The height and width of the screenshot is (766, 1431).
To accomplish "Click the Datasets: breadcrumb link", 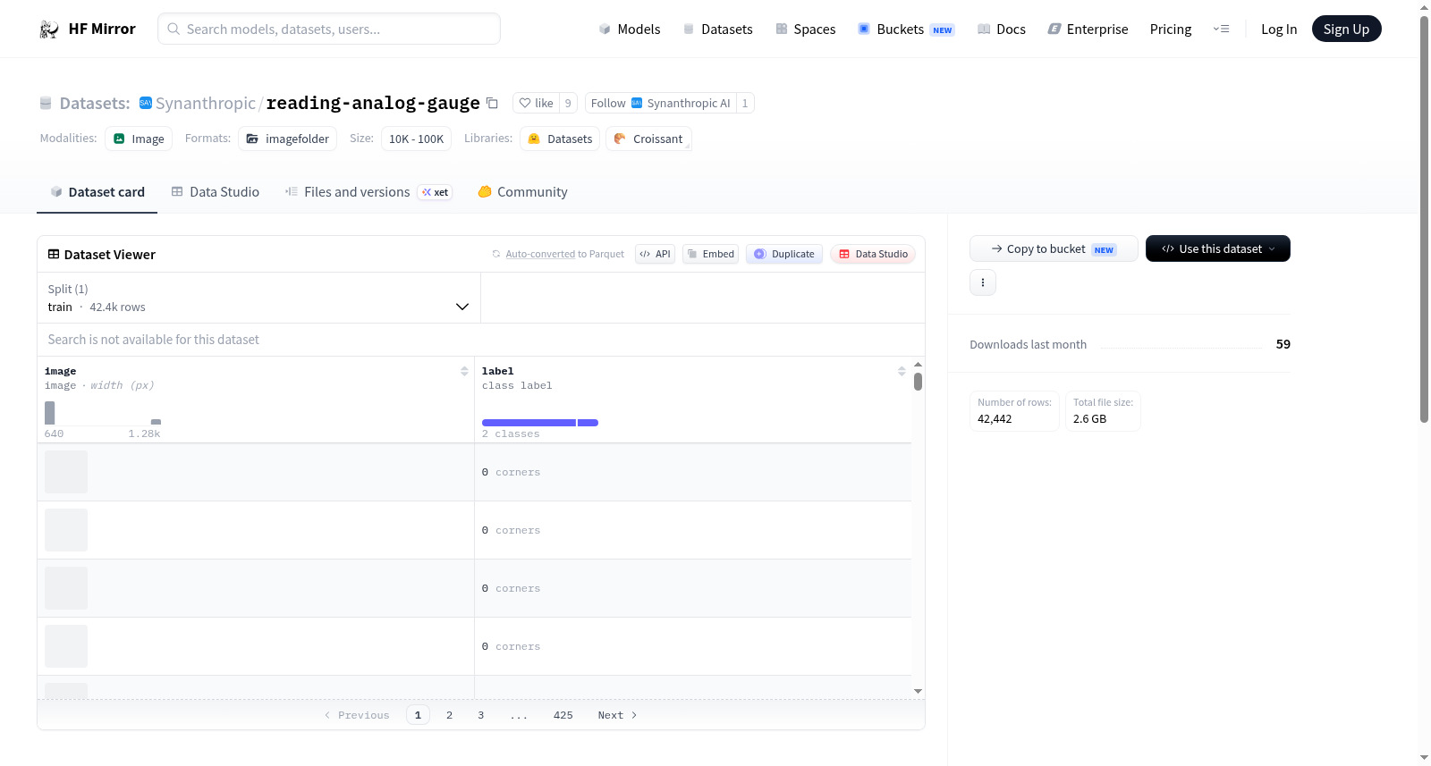I will coord(95,103).
